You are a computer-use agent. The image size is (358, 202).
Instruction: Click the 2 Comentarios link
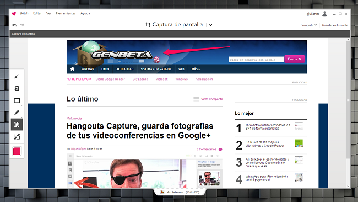(207, 150)
